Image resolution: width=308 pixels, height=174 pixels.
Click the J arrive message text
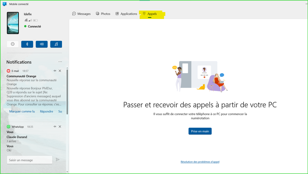point(11,141)
